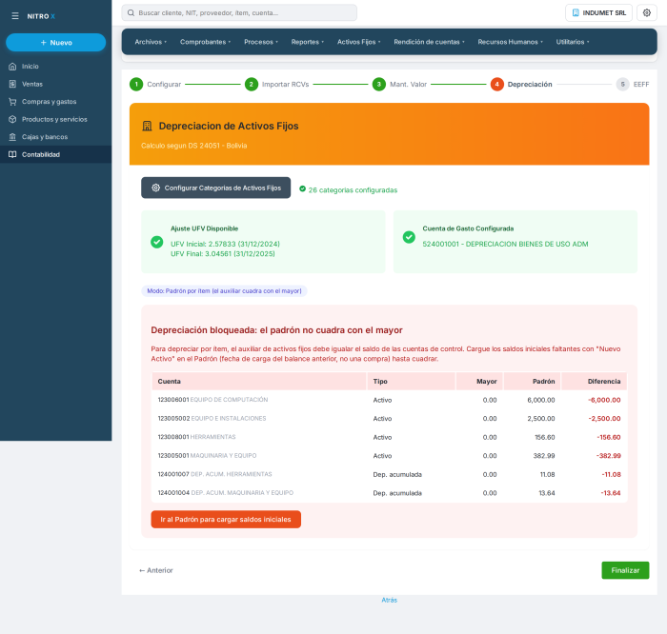Go to step 1 Configurar circle
The height and width of the screenshot is (634, 667).
[x=136, y=84]
